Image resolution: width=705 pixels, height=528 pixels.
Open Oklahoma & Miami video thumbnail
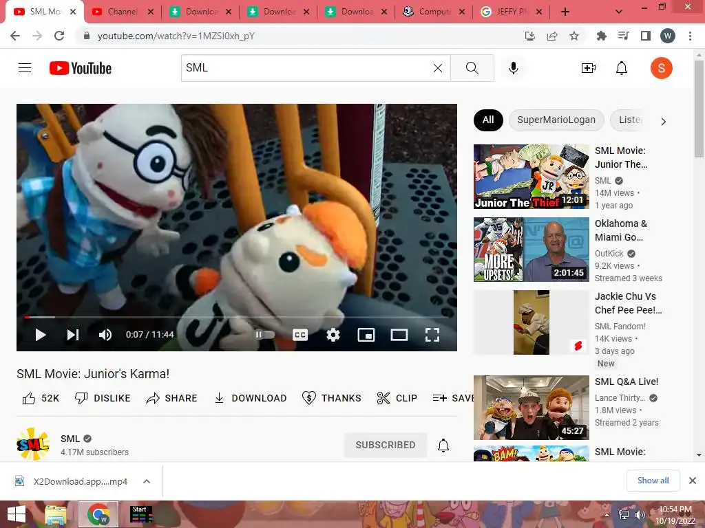(x=531, y=250)
